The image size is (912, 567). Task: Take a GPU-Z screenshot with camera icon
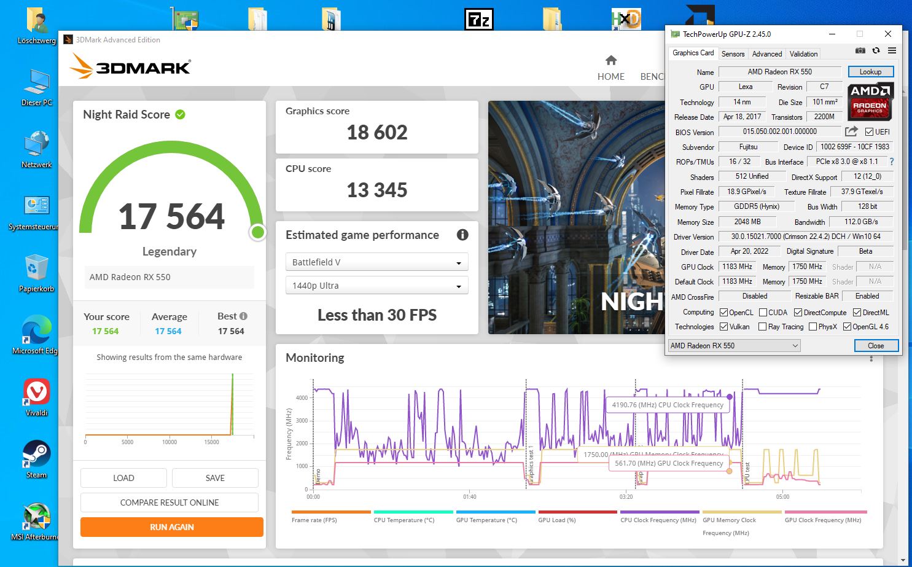point(860,50)
